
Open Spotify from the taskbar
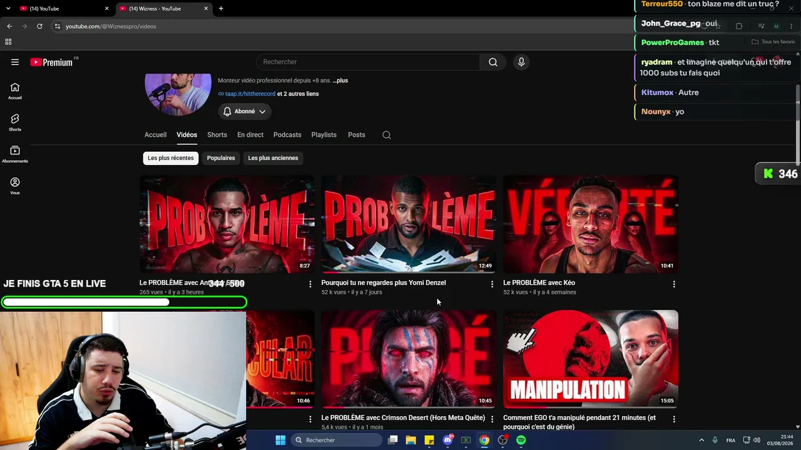pos(521,440)
